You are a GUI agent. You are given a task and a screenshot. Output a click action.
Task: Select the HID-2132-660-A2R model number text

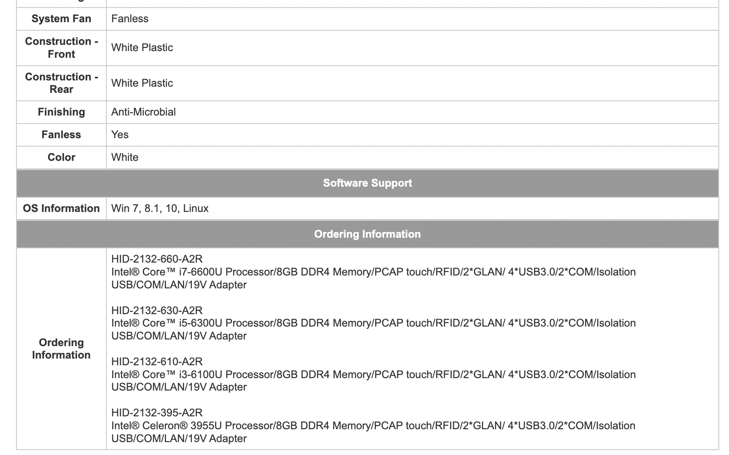point(157,259)
